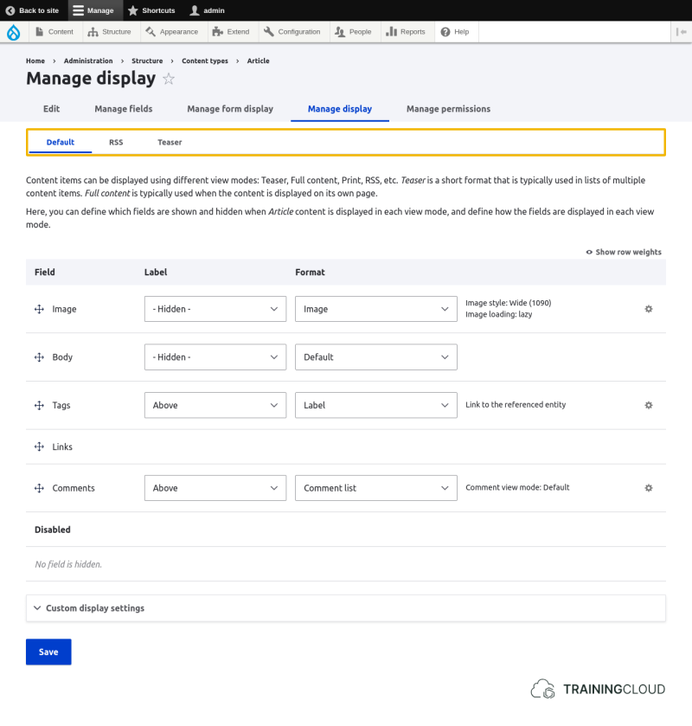This screenshot has height=726, width=692.
Task: Click the Drupal drop logo icon
Action: pos(14,32)
